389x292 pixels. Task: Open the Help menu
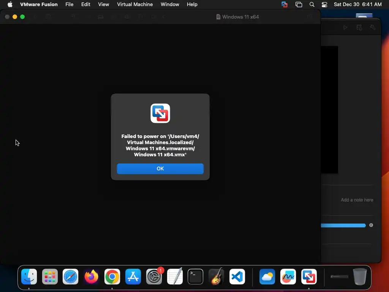click(192, 4)
